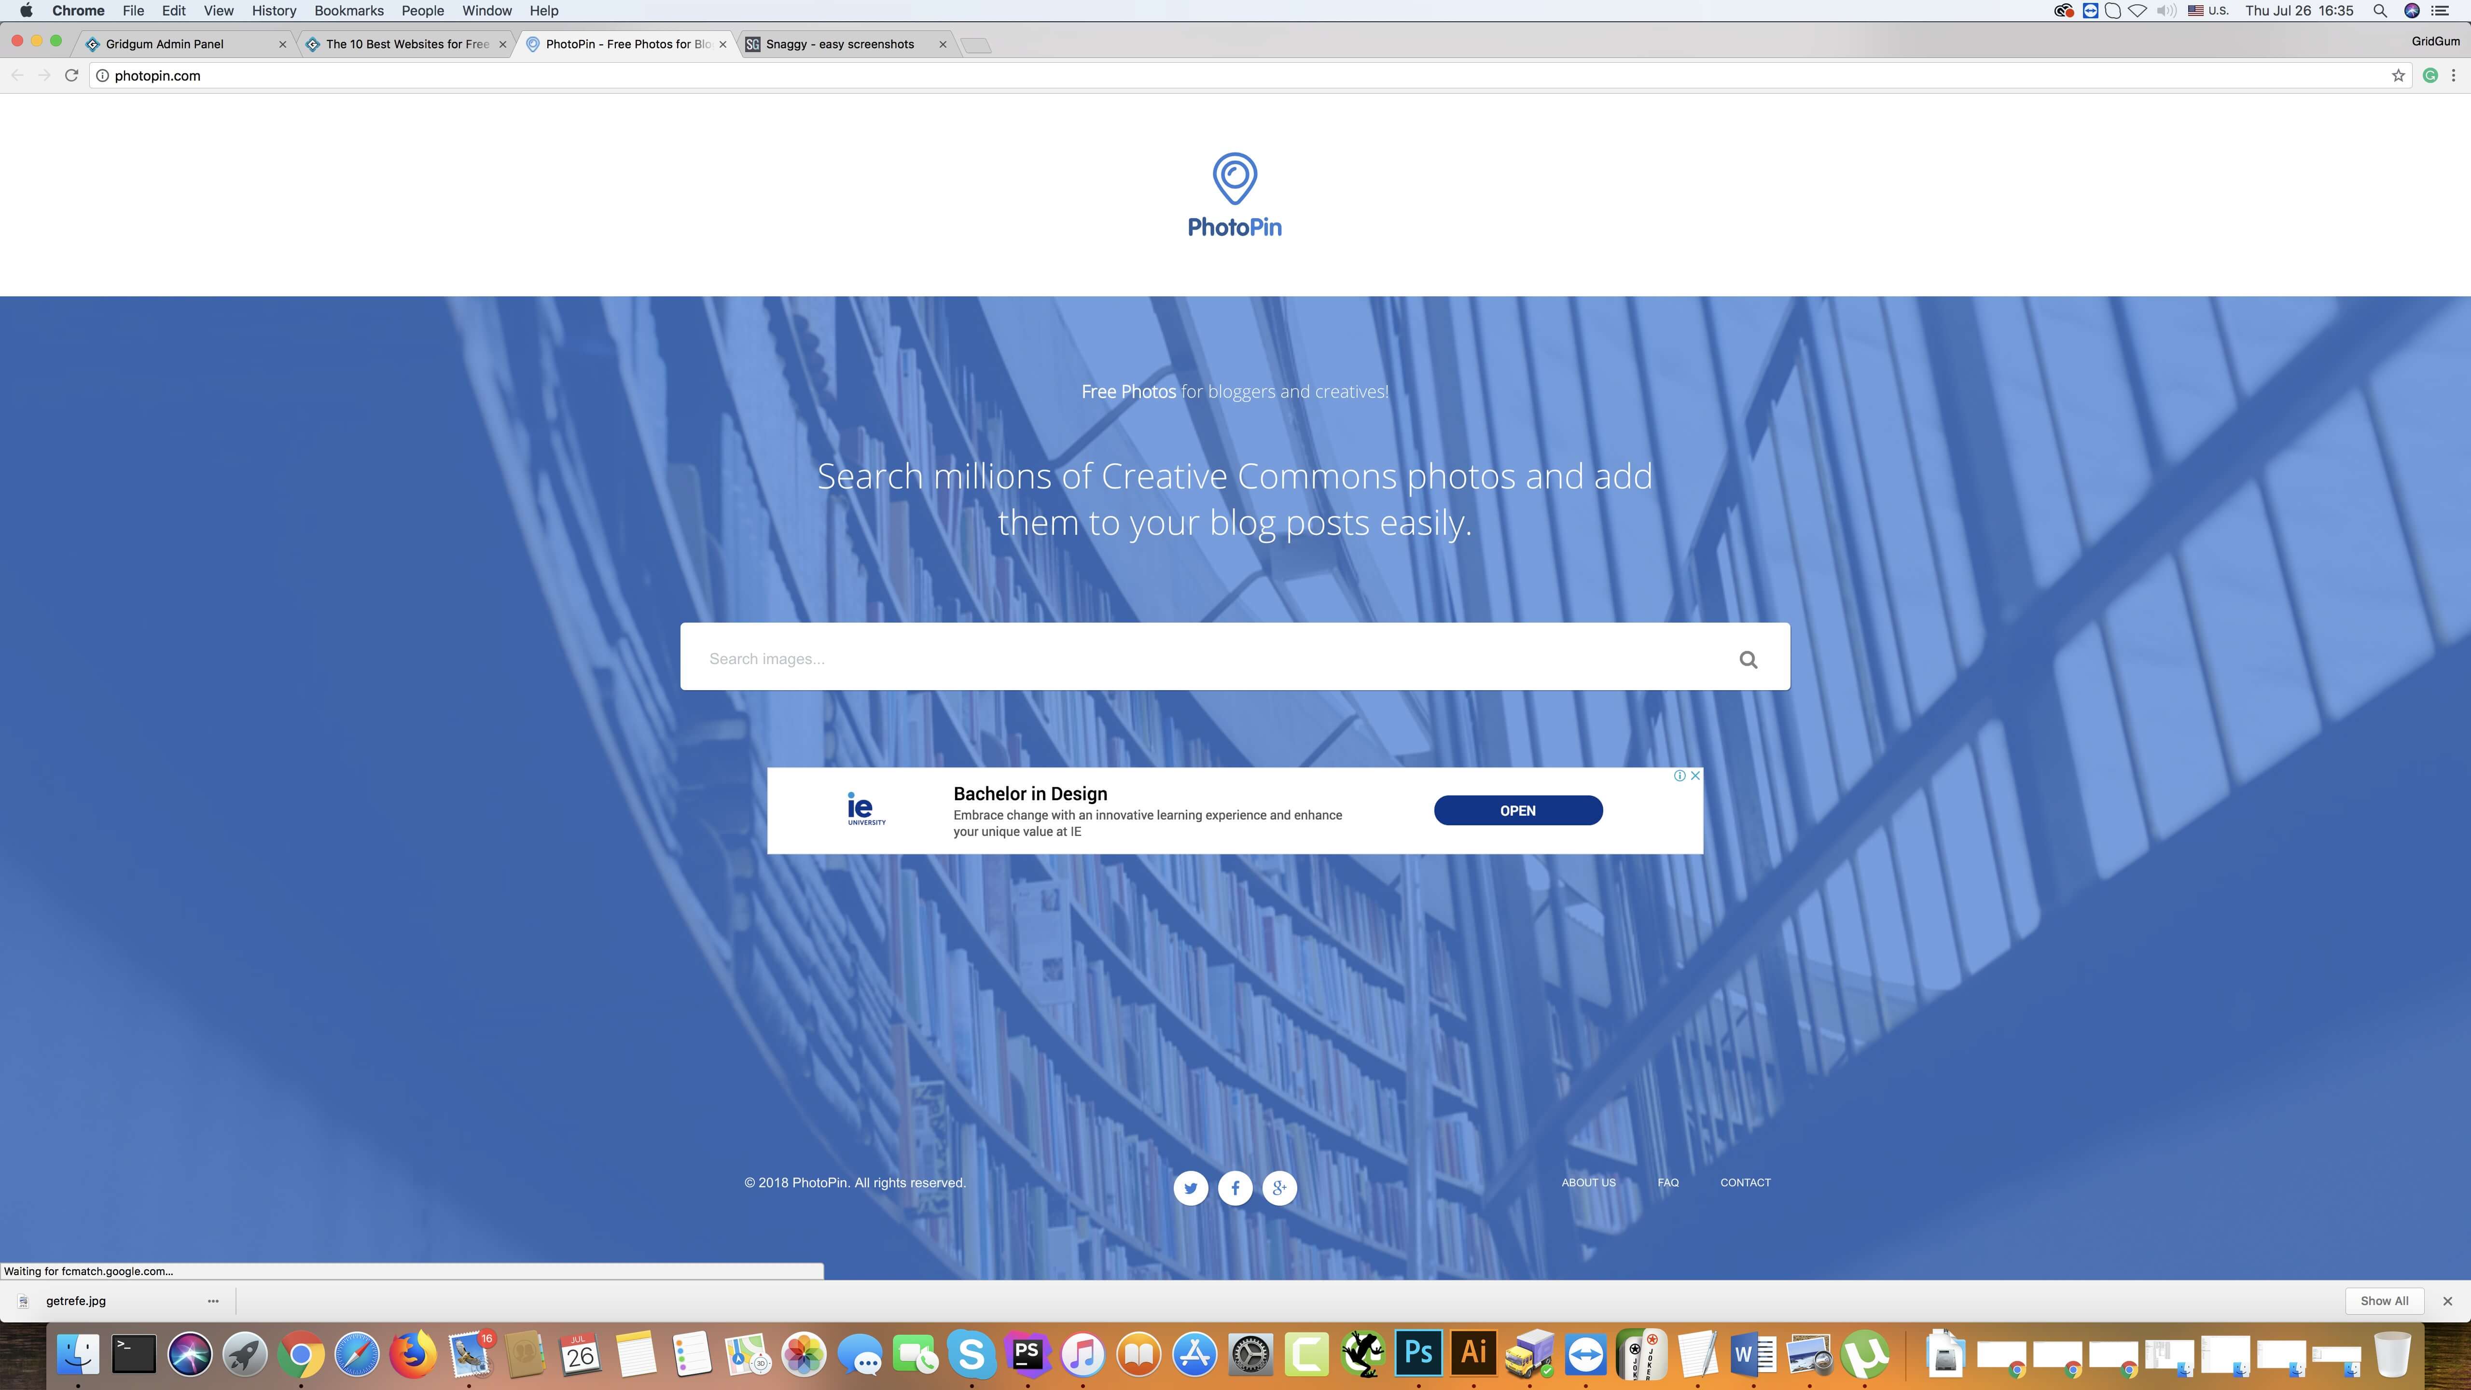Reload the photopin.com page
Viewport: 2471px width, 1390px height.
71,76
